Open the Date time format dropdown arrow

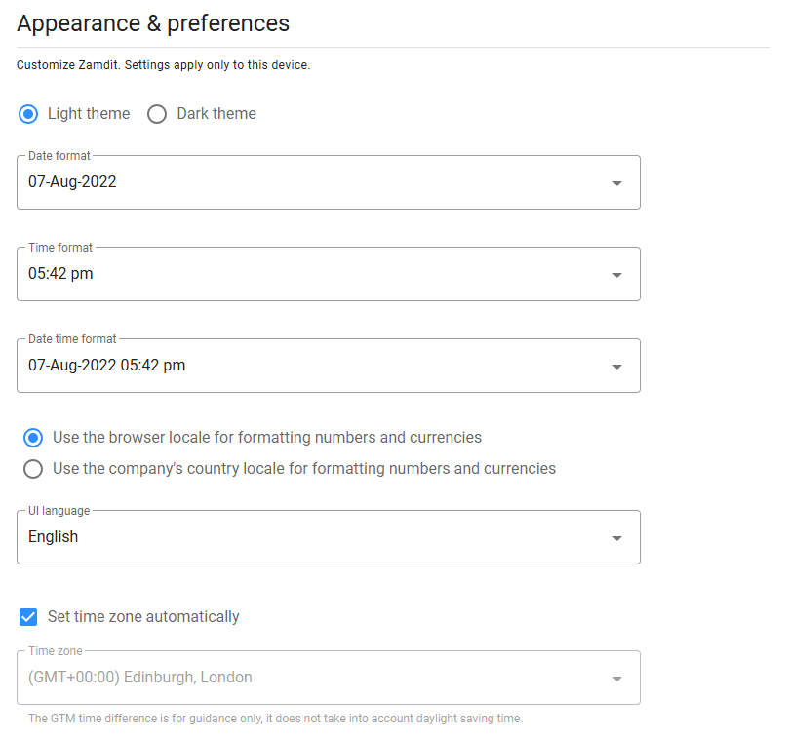617,366
